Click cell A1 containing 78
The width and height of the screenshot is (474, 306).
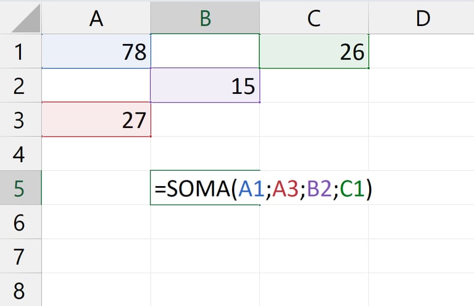coord(96,52)
